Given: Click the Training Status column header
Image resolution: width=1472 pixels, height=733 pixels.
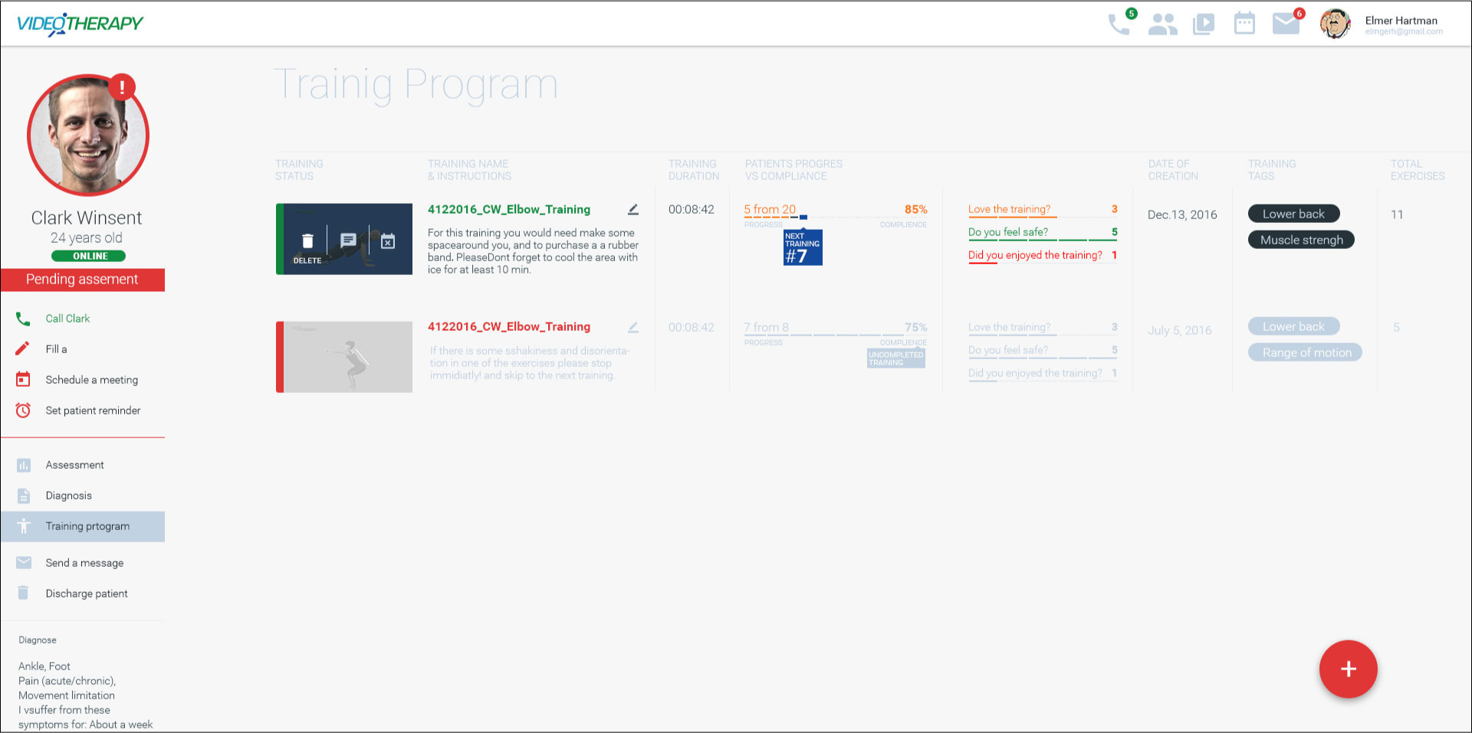Looking at the screenshot, I should [x=299, y=170].
